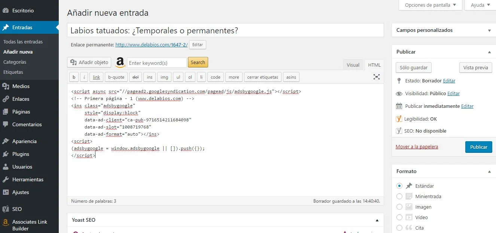
Task: Switch to the Visual editor tab
Action: pos(353,65)
